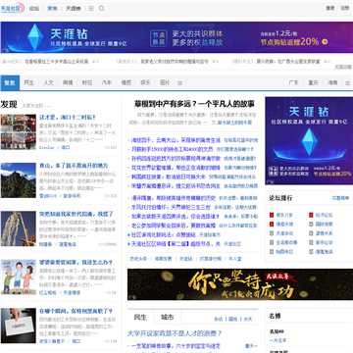This screenshot has height=353, width=353.
Task: Open the 黄山 mountain article thumbnail
Action: [x=19, y=180]
